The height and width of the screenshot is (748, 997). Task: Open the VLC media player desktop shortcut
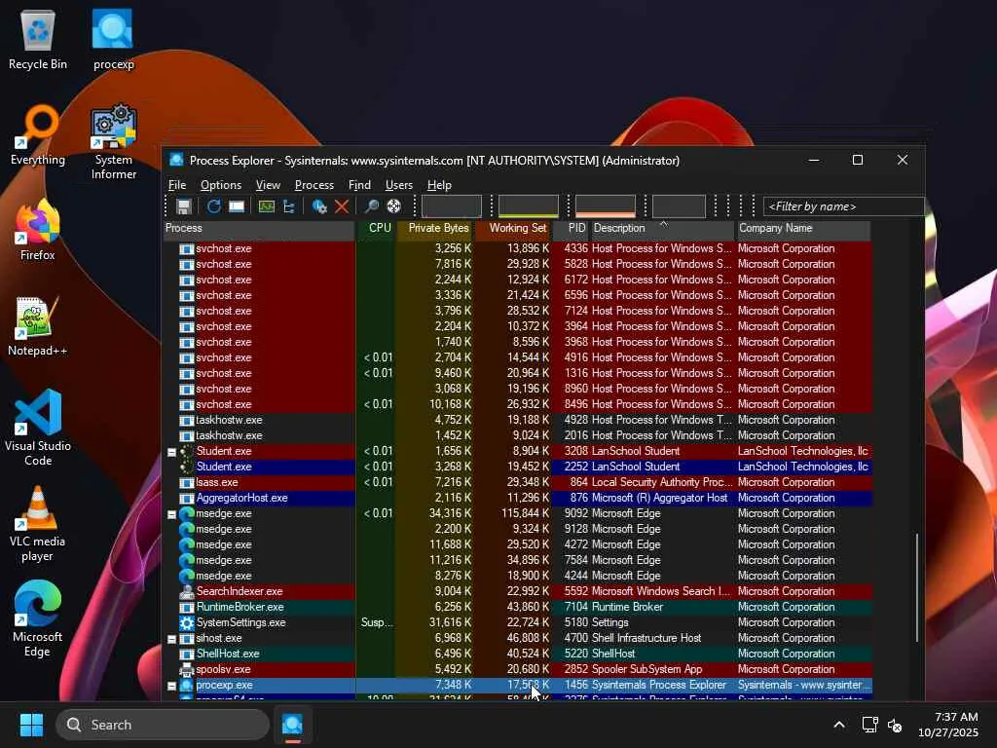point(38,523)
